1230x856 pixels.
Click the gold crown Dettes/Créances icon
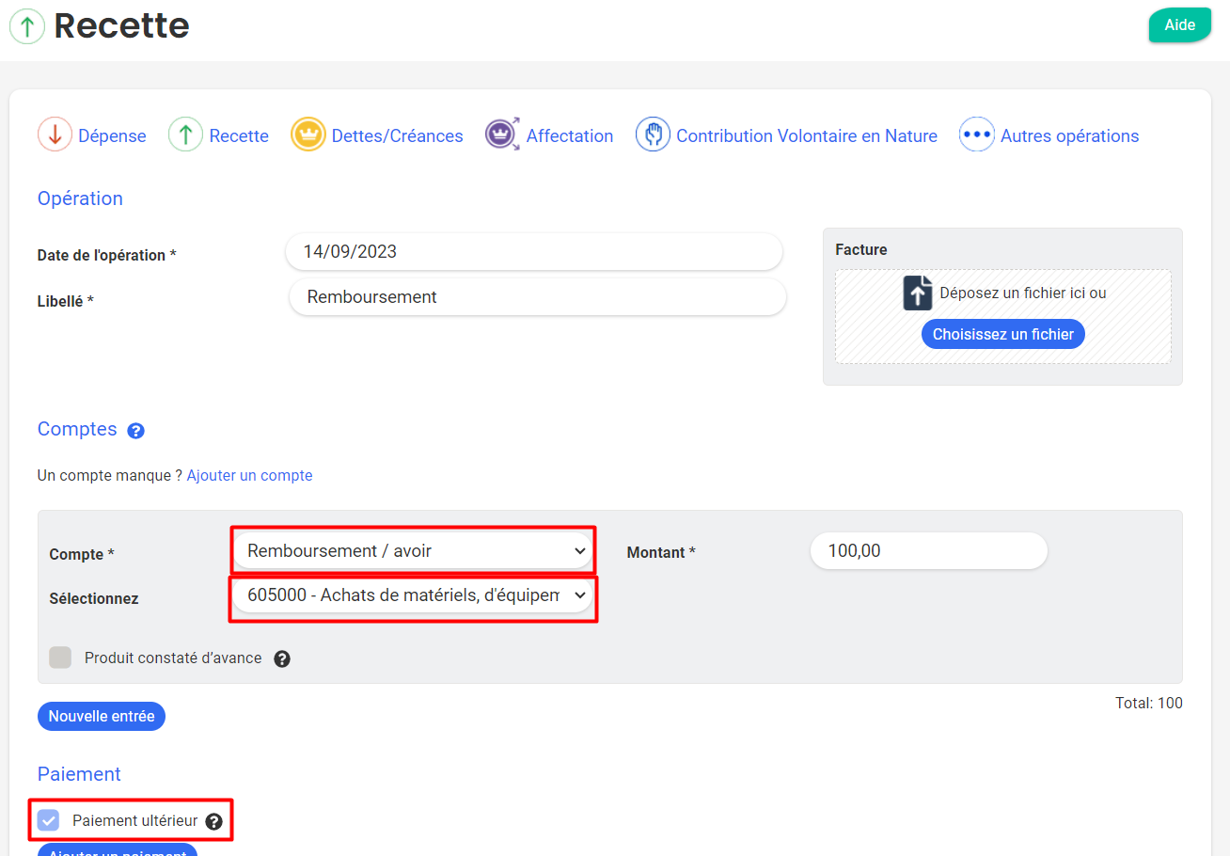tap(307, 135)
